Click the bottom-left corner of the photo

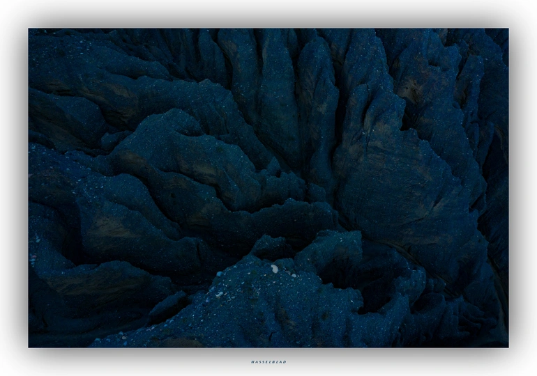click(x=29, y=345)
